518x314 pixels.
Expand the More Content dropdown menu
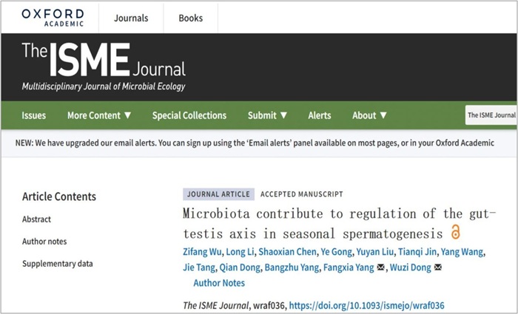(99, 115)
